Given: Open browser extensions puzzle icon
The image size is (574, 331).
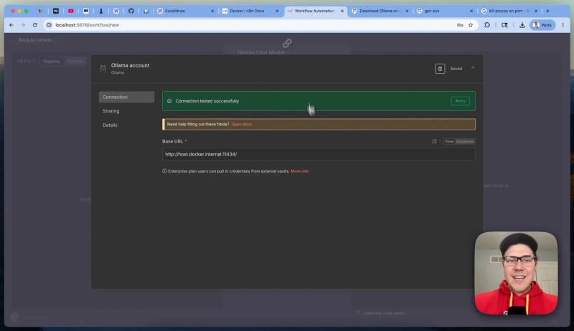Looking at the screenshot, I should click(x=487, y=25).
